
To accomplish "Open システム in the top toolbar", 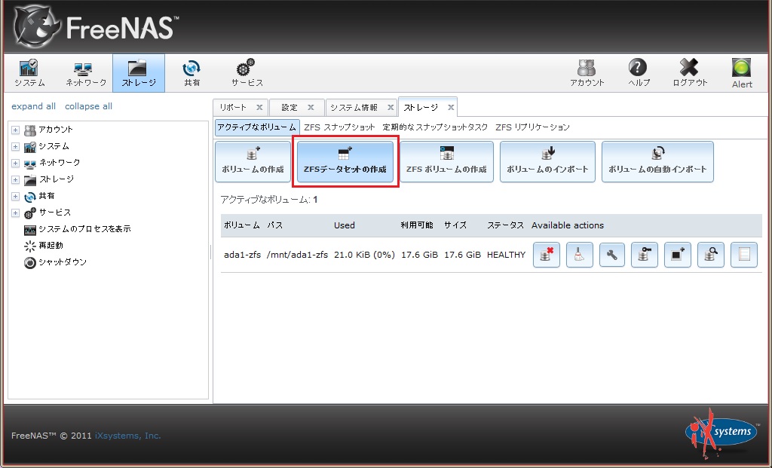I will coord(29,73).
